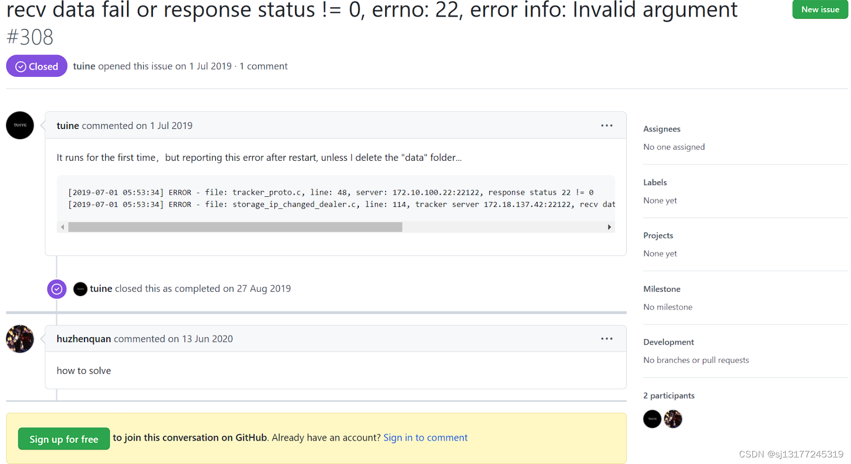Click huzhenquan's avatar beside their comment
The image size is (851, 464).
[x=19, y=339]
